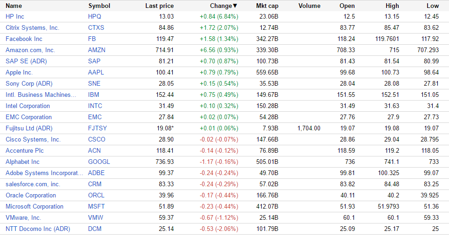Screen dimensions: 449x237
Task: Sort table by Symbol column header
Action: pos(99,6)
